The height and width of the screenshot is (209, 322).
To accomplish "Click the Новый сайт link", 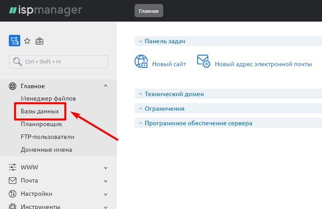I will pos(169,64).
